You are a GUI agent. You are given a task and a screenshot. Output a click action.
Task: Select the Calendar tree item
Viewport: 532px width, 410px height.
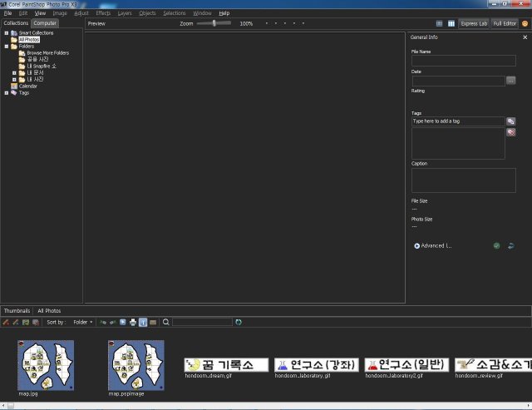coord(27,86)
